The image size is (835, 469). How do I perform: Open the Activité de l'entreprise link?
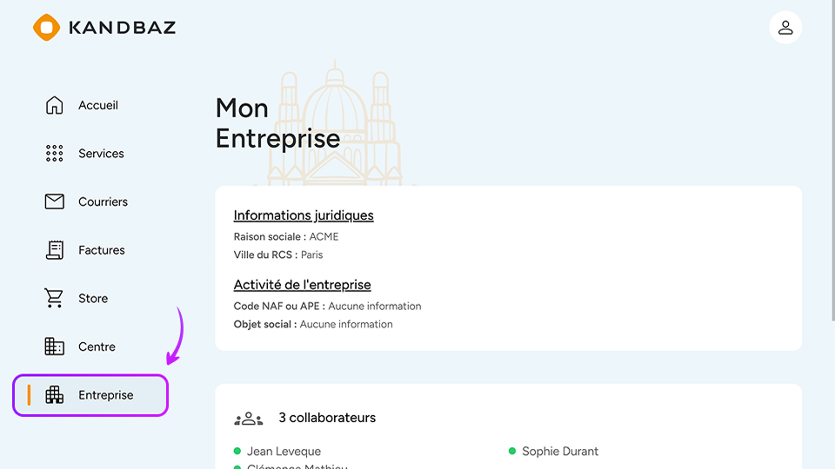click(x=302, y=285)
